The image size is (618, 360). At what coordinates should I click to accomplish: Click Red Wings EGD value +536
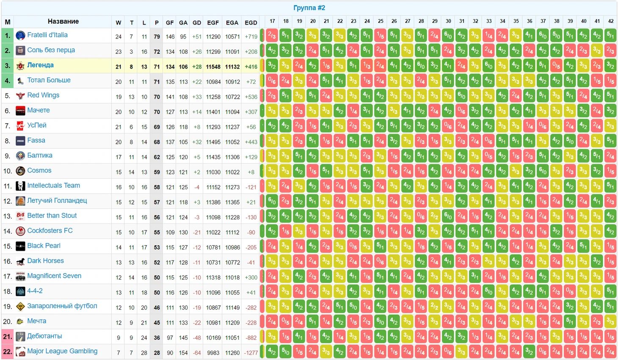pyautogui.click(x=251, y=97)
